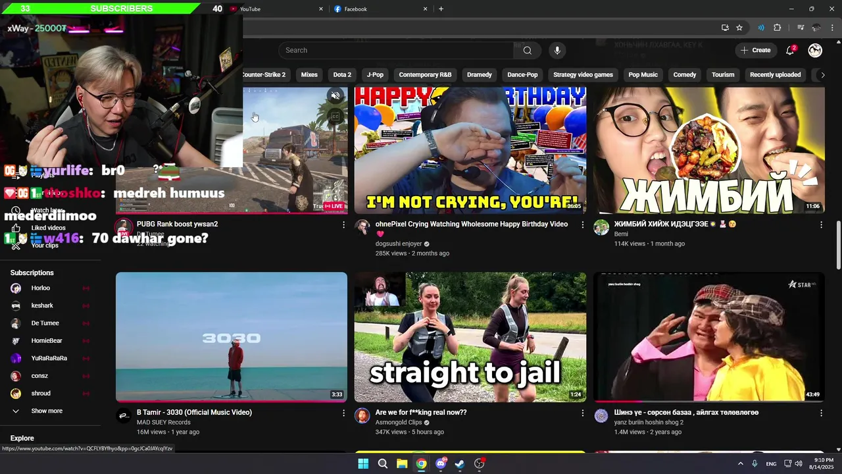Screen dimensions: 842x474
Task: Open the YouTube account avatar menu
Action: [x=815, y=50]
